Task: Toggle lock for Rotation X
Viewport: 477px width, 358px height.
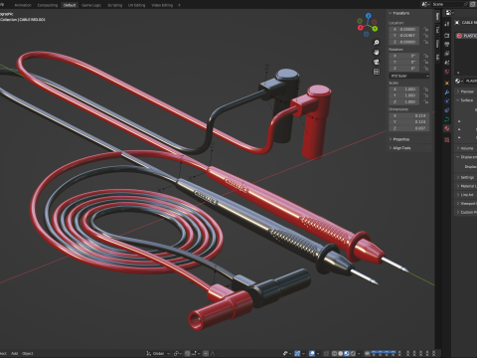Action: pyautogui.click(x=426, y=56)
